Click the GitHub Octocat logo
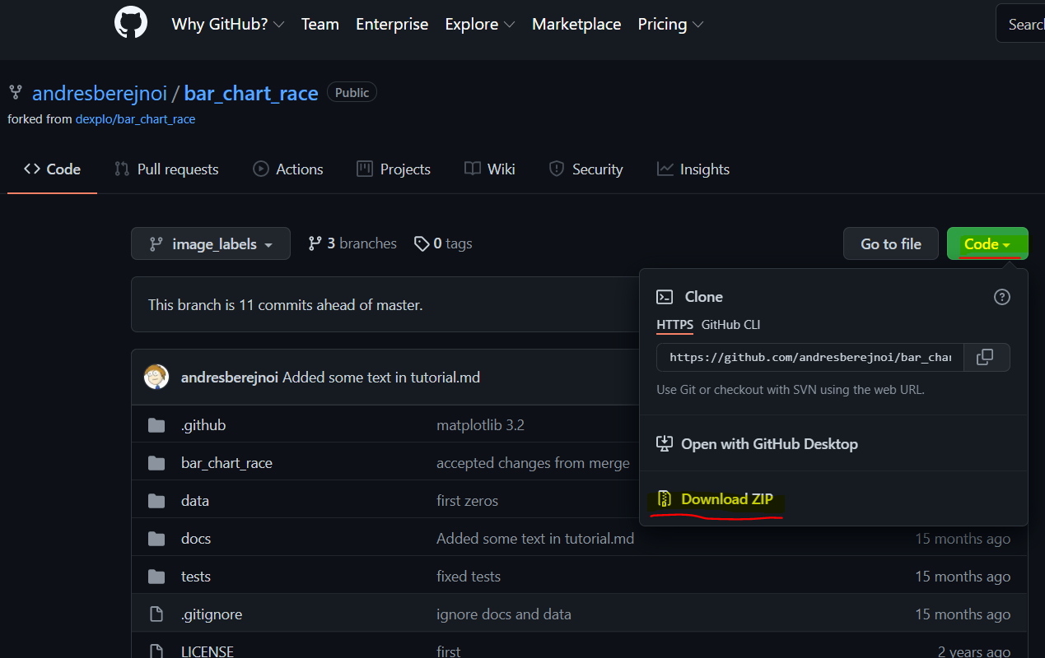This screenshot has width=1045, height=658. (131, 22)
